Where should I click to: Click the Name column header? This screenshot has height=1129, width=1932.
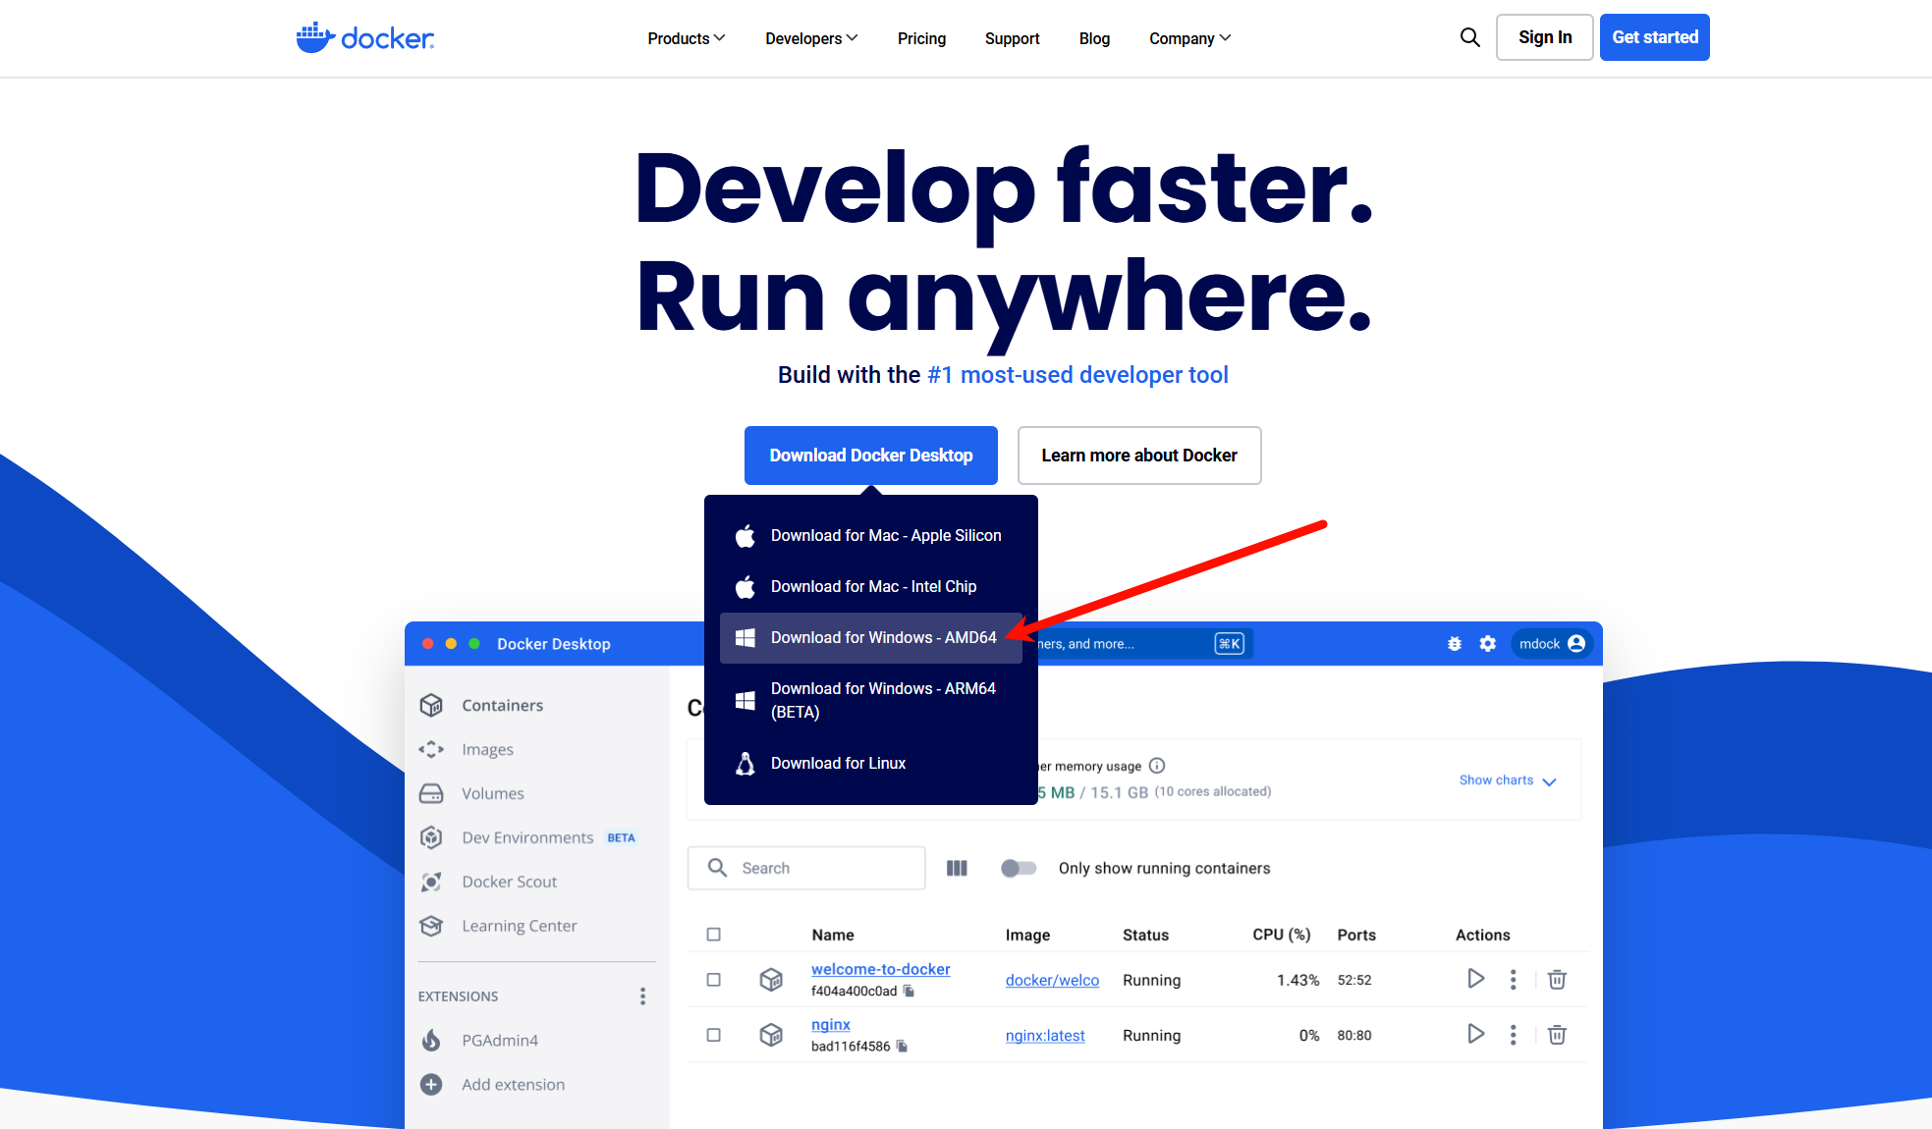point(833,935)
